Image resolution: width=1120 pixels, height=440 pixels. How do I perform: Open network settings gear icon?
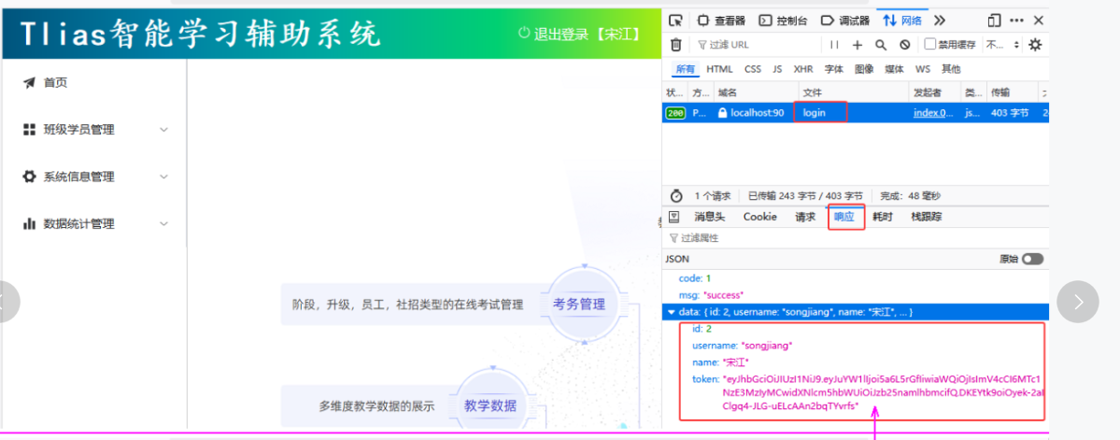point(1034,45)
